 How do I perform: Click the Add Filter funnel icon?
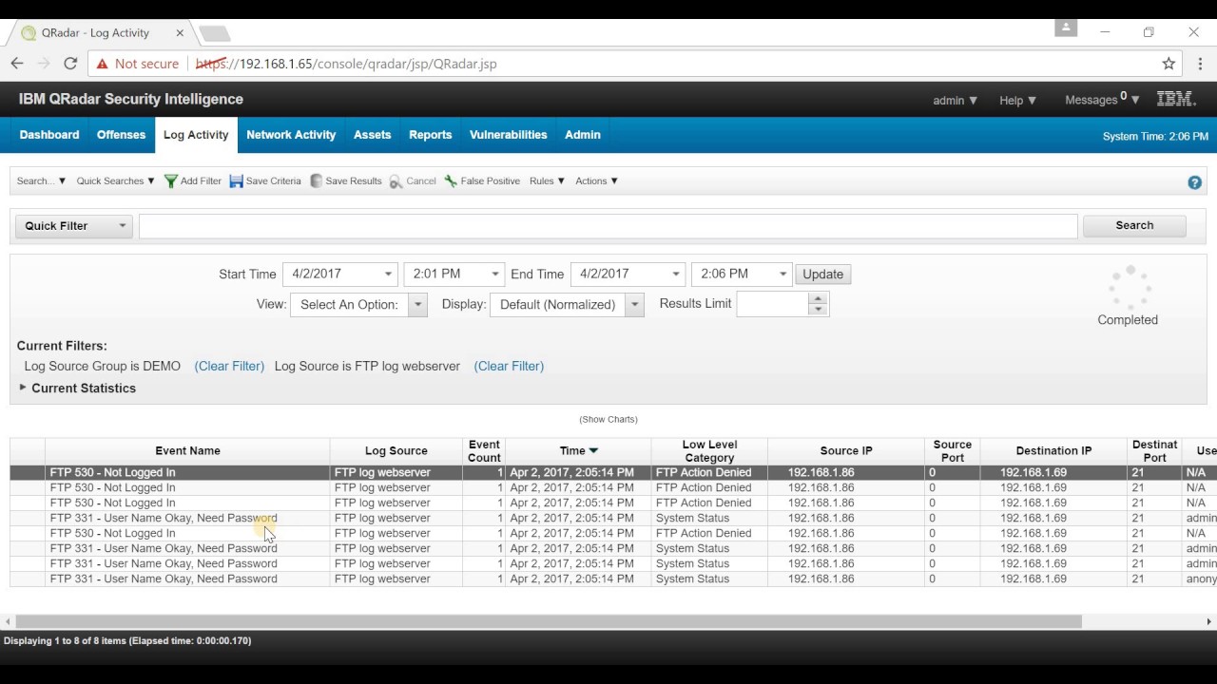[171, 181]
